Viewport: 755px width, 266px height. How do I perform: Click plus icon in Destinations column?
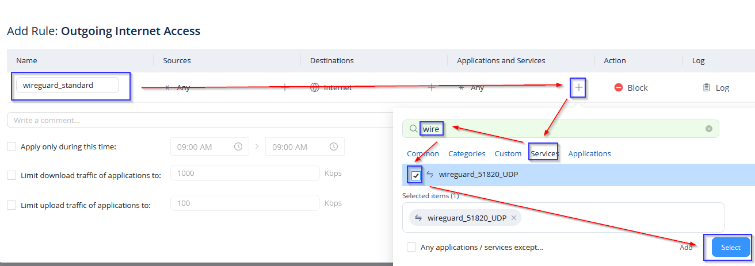coord(432,87)
